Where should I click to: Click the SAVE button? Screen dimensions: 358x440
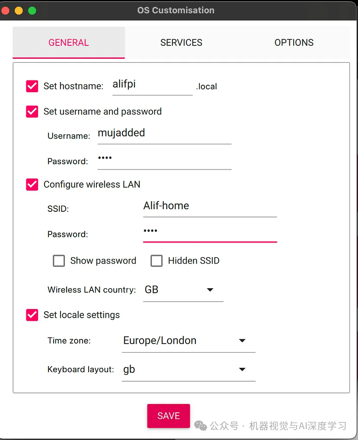[168, 416]
